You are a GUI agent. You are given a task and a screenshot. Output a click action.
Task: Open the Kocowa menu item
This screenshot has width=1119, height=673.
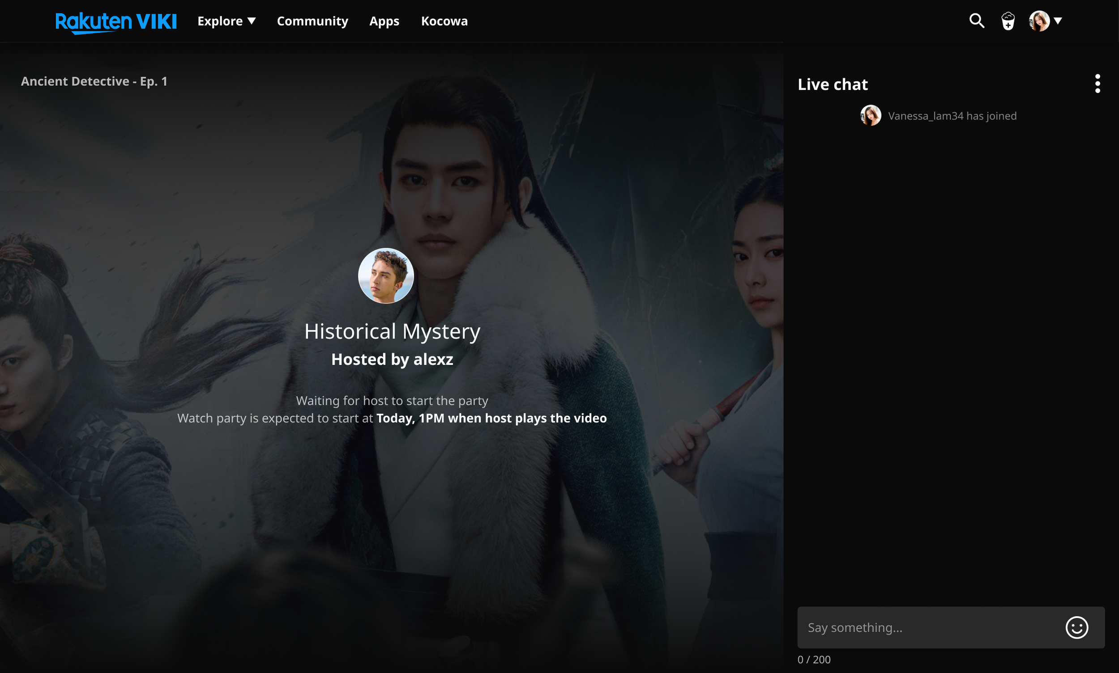(x=444, y=21)
